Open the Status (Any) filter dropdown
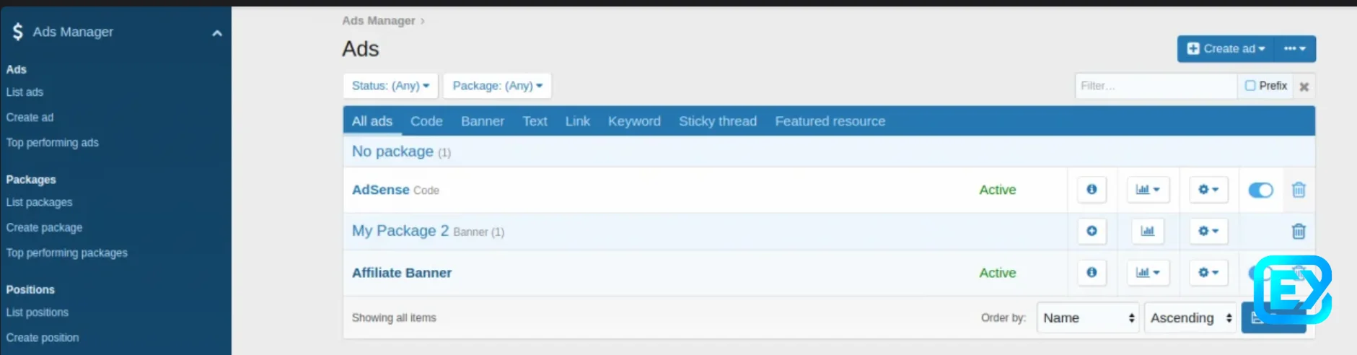This screenshot has width=1357, height=355. (390, 86)
